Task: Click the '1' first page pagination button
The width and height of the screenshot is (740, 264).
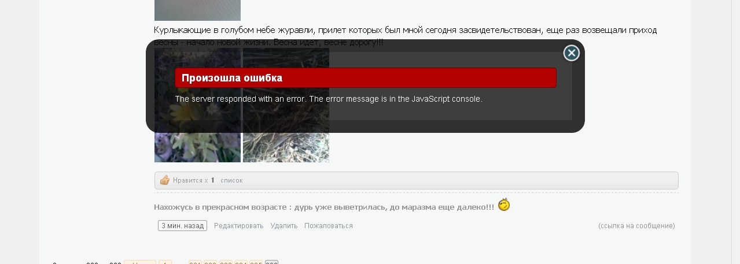Action: (x=165, y=262)
